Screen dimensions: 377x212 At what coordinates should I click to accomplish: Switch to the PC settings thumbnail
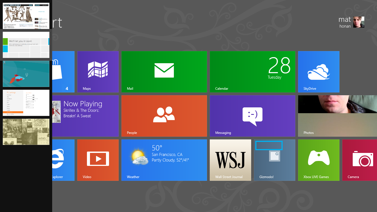pos(26,103)
